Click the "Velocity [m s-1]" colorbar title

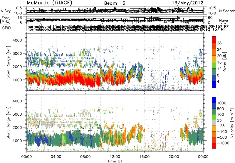(x=232, y=123)
